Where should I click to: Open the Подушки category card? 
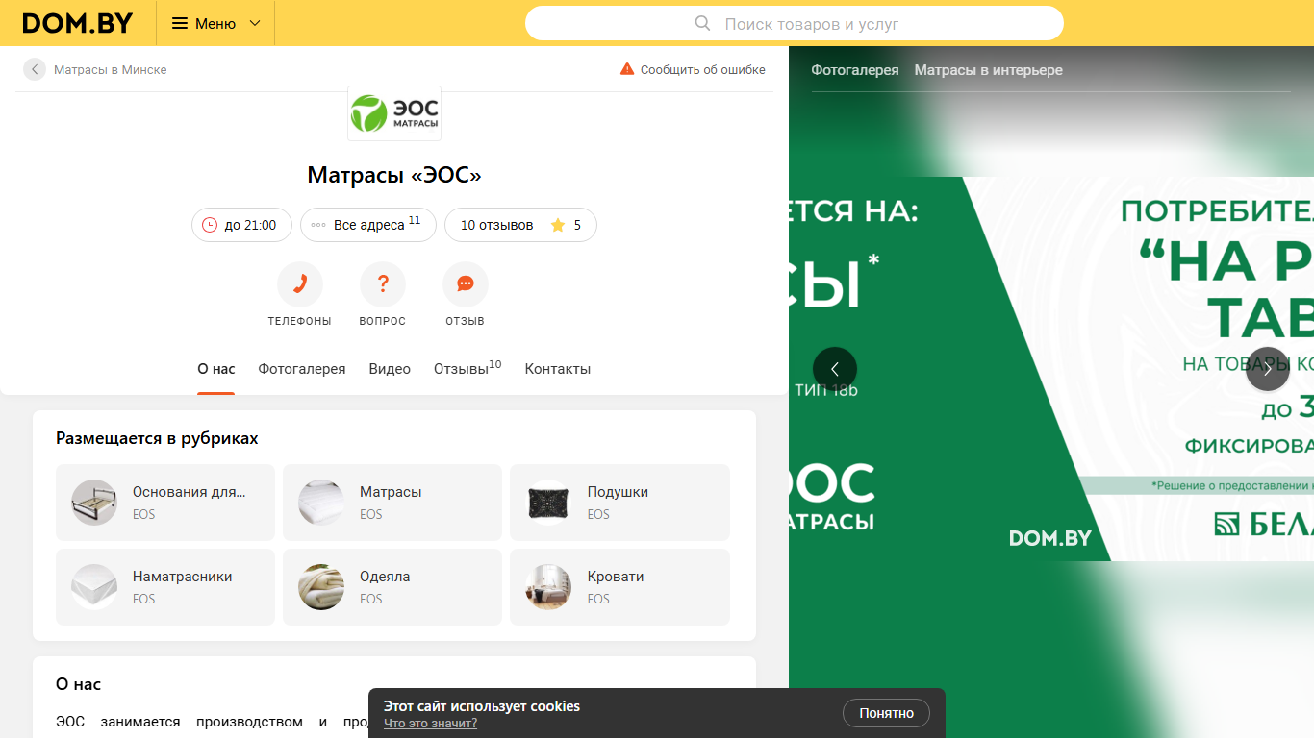click(x=619, y=503)
